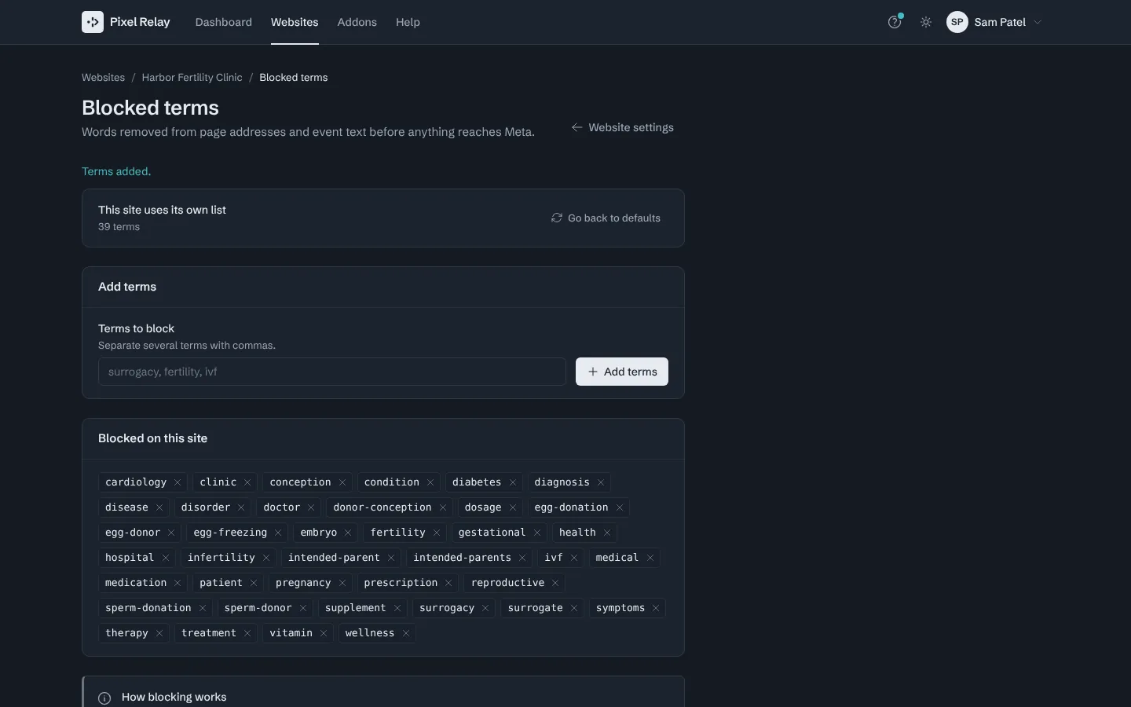
Task: Remove the 'cardiology' blocked term
Action: pyautogui.click(x=178, y=482)
